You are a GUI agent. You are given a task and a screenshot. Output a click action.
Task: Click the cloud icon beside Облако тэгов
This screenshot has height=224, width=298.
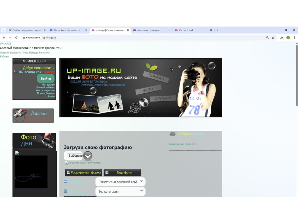[x=173, y=134]
